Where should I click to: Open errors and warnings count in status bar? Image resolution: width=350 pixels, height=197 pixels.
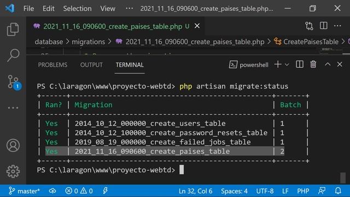point(79,191)
